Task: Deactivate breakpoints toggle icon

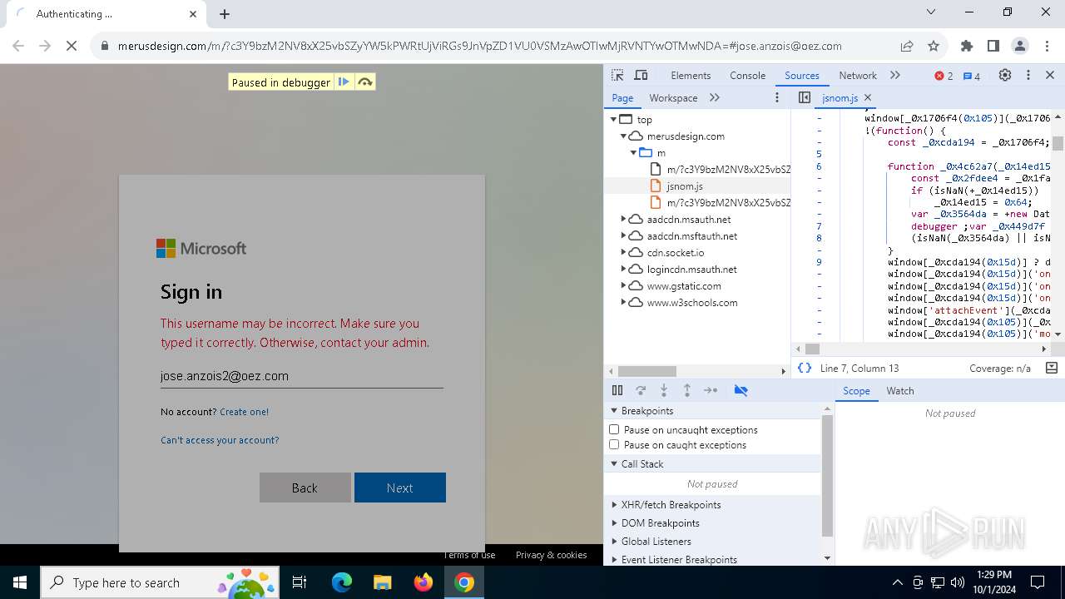Action: (741, 390)
